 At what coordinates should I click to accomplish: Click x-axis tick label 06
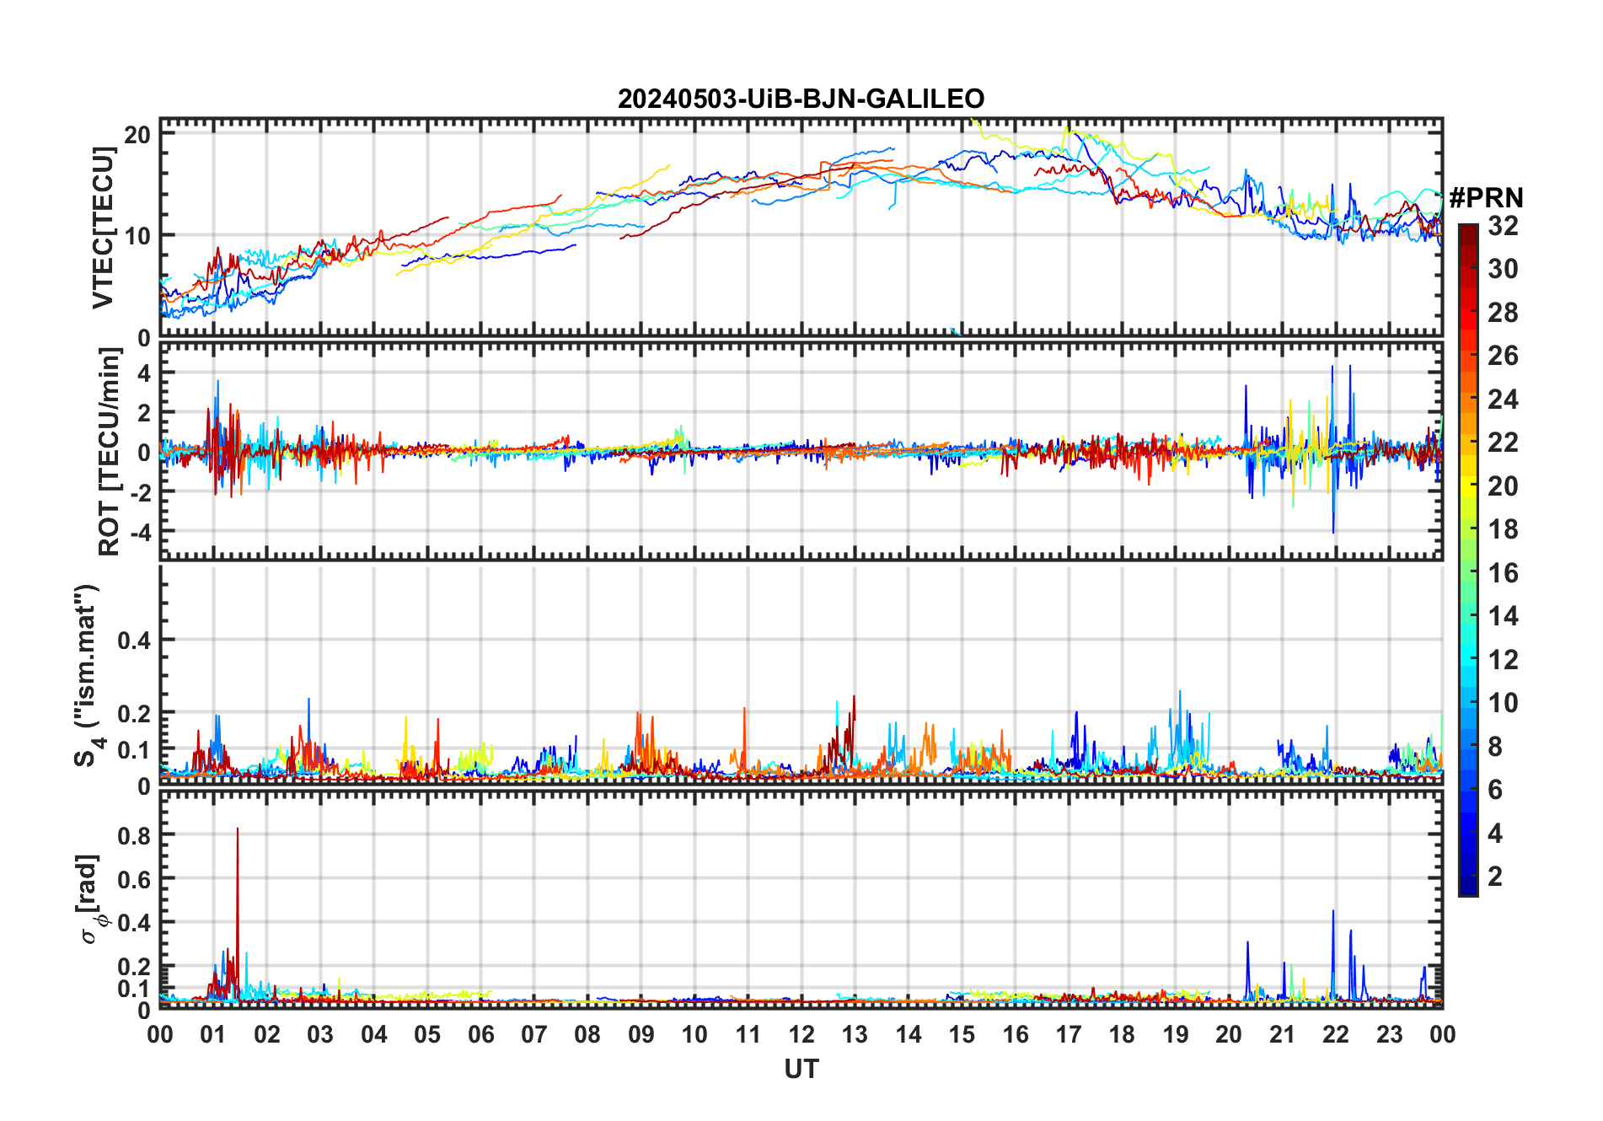point(480,1034)
